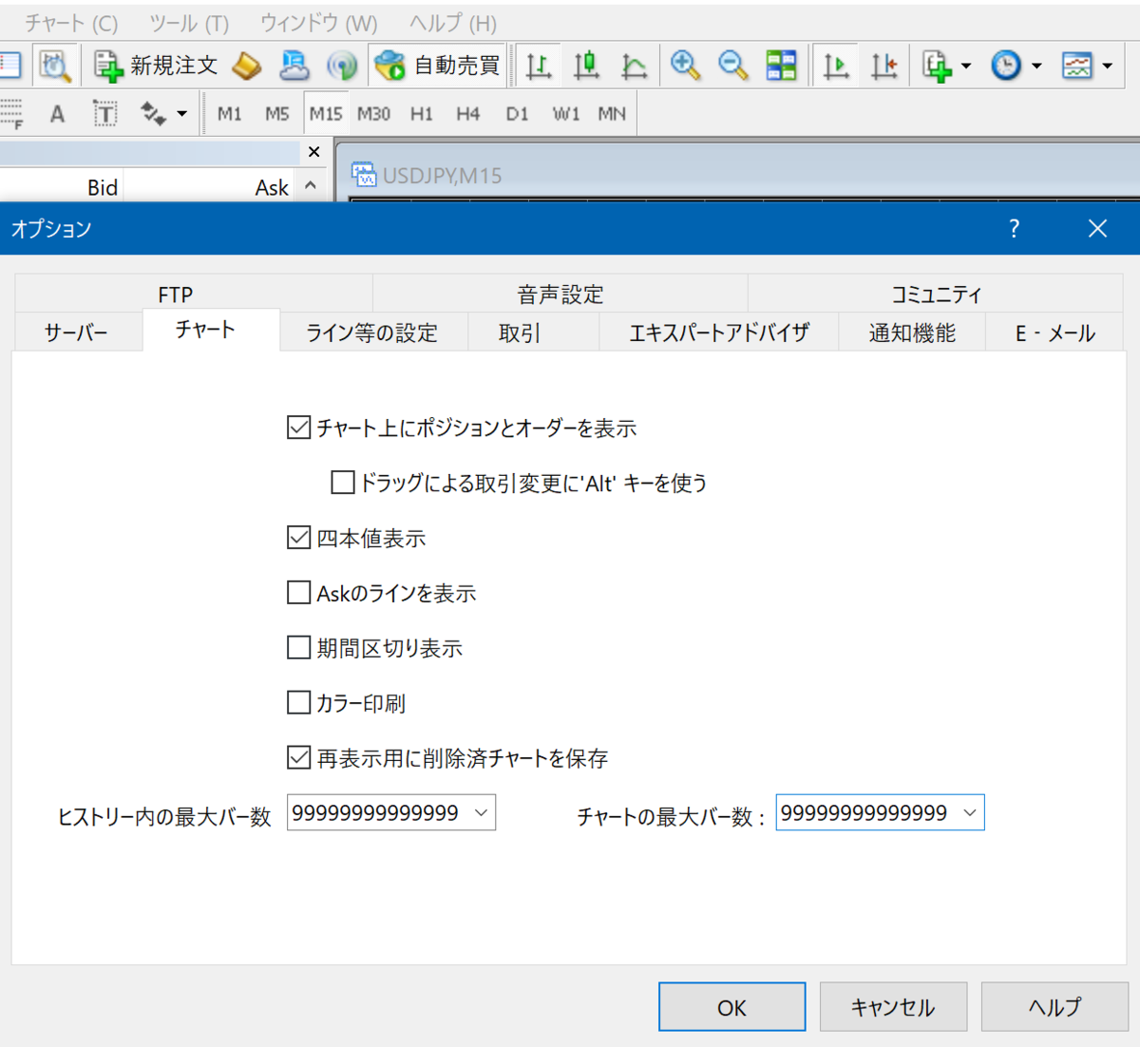
Task: Select the text label 'A' tool
Action: [x=57, y=115]
